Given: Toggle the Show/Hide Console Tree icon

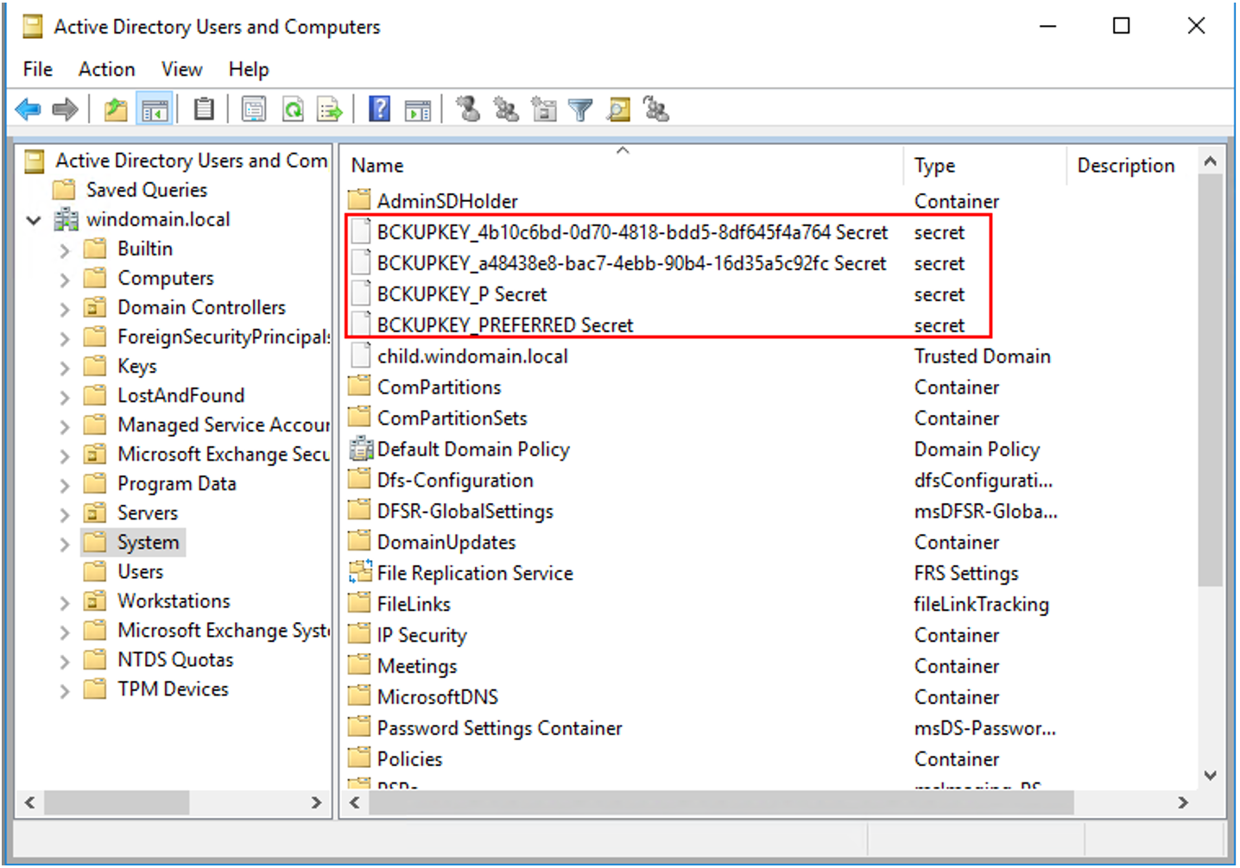Looking at the screenshot, I should click(x=155, y=110).
